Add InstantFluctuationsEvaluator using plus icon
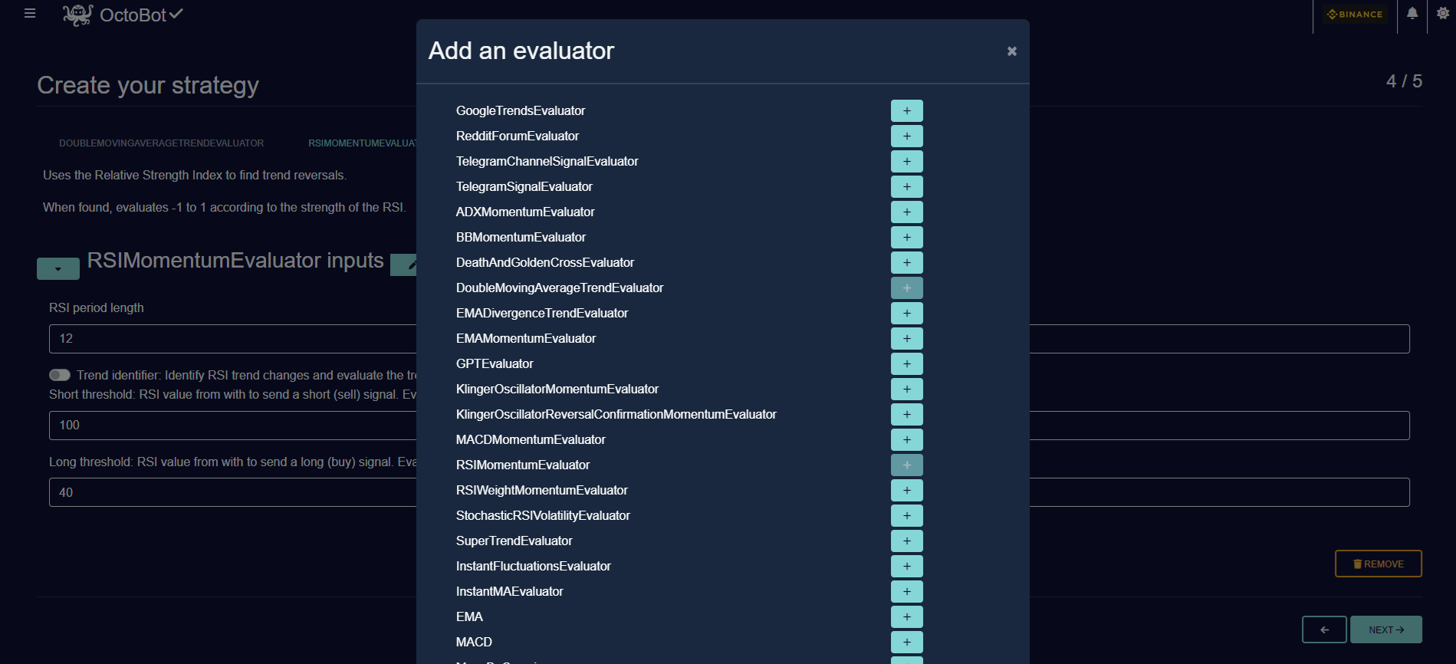1456x664 pixels. [906, 566]
